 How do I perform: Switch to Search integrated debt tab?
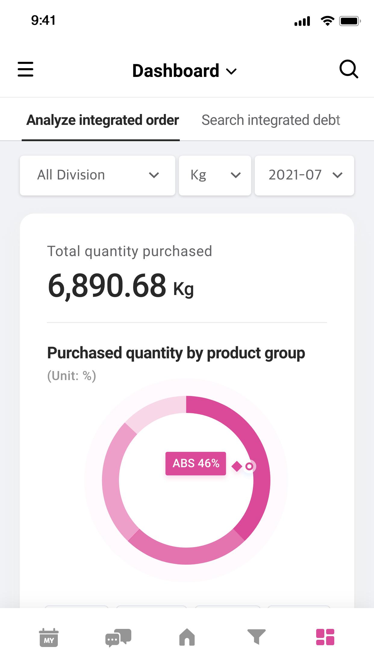click(x=271, y=120)
